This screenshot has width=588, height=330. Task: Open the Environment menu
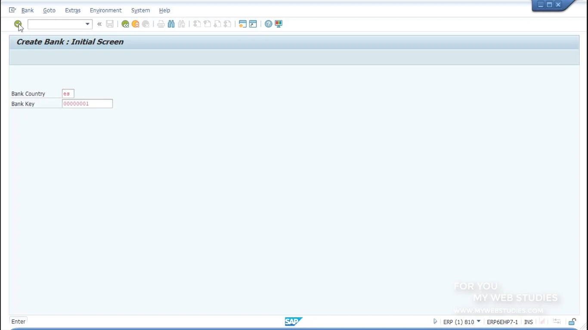click(x=105, y=10)
